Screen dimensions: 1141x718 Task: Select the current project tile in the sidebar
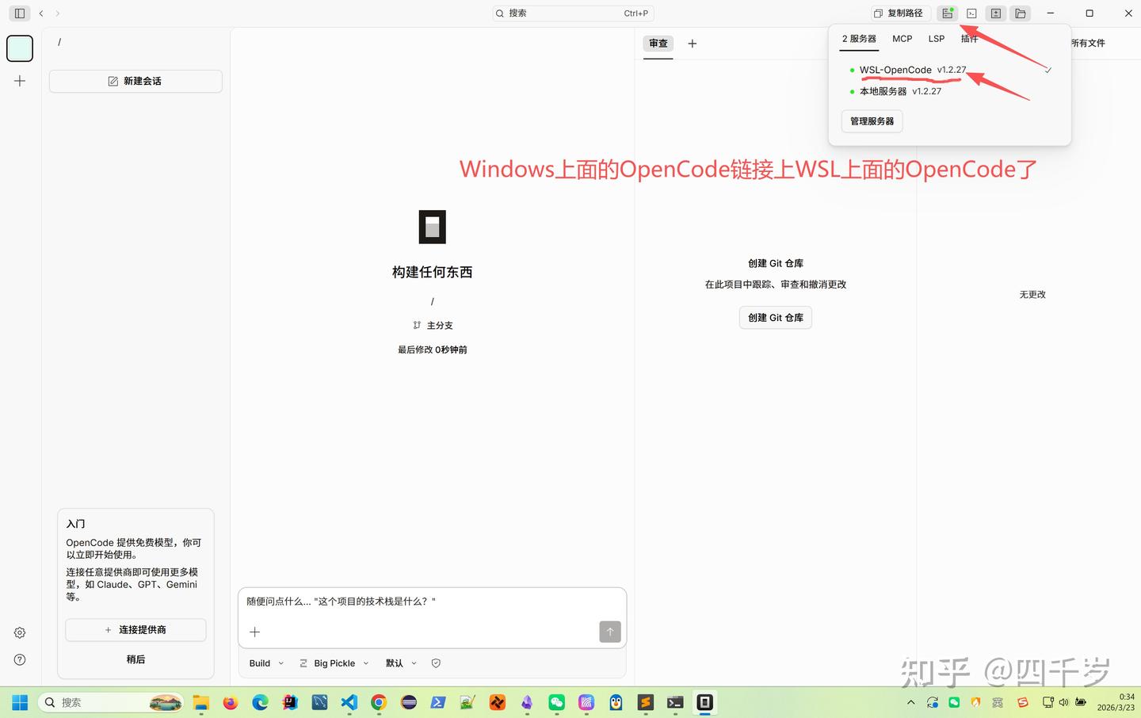pos(20,48)
